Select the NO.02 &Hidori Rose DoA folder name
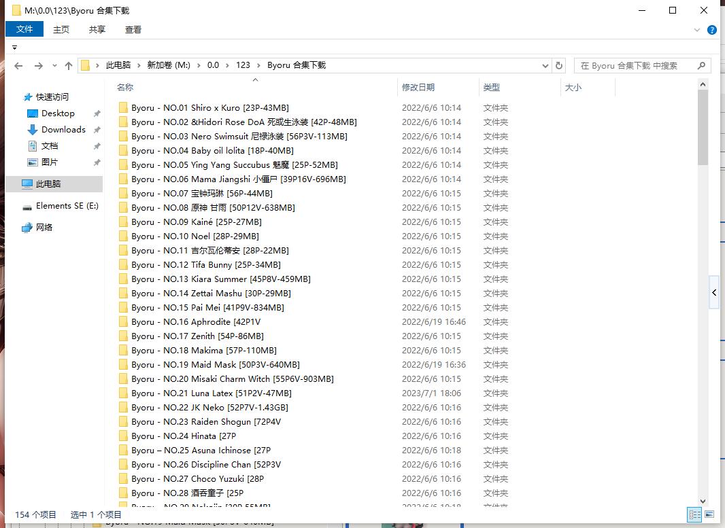This screenshot has height=528, width=725. (244, 122)
